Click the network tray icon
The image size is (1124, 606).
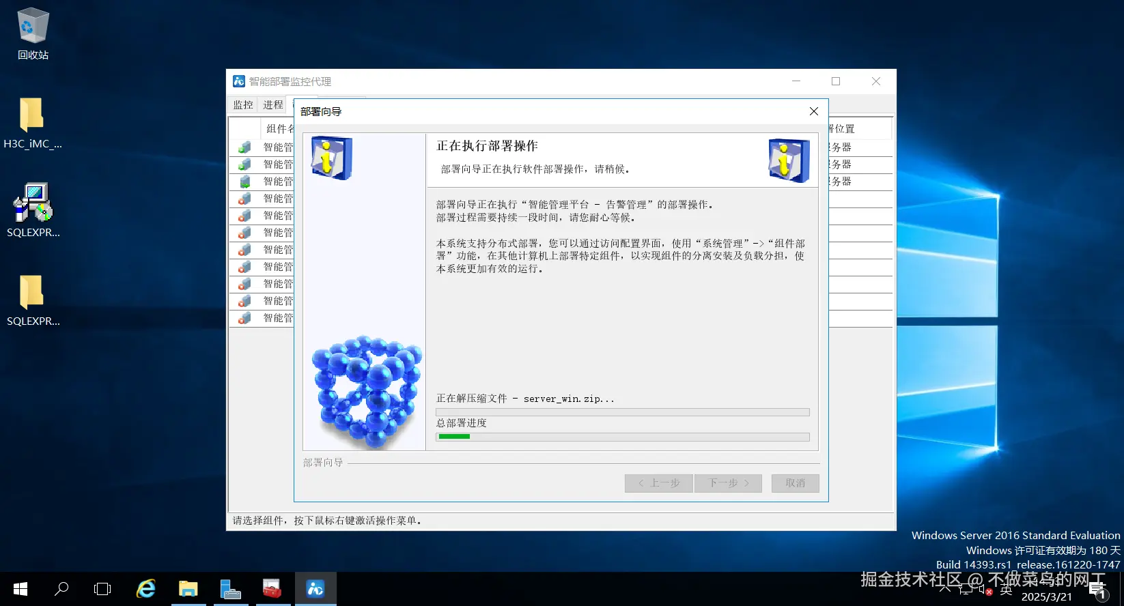[x=965, y=589]
